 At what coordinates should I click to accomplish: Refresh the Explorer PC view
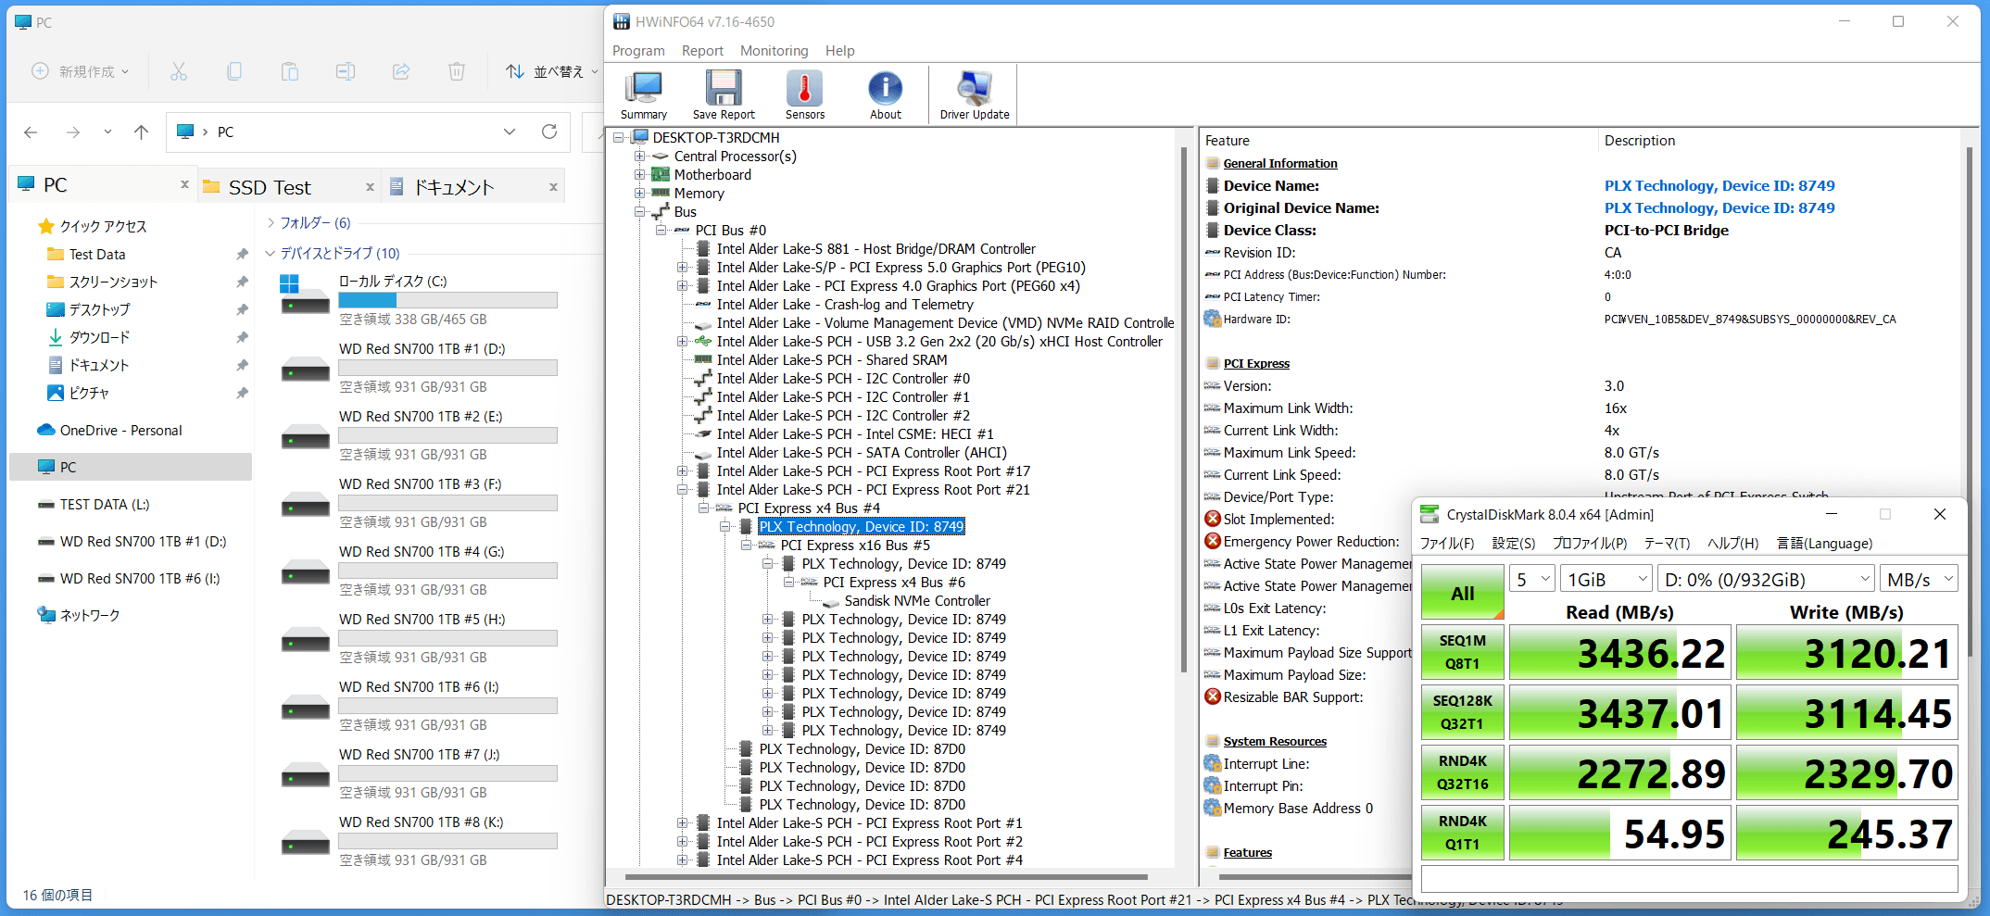coord(549,132)
